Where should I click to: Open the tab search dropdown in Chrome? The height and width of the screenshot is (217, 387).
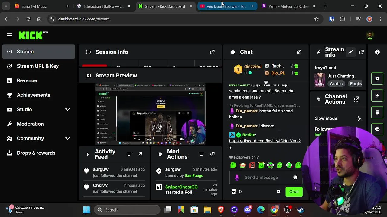(x=6, y=6)
